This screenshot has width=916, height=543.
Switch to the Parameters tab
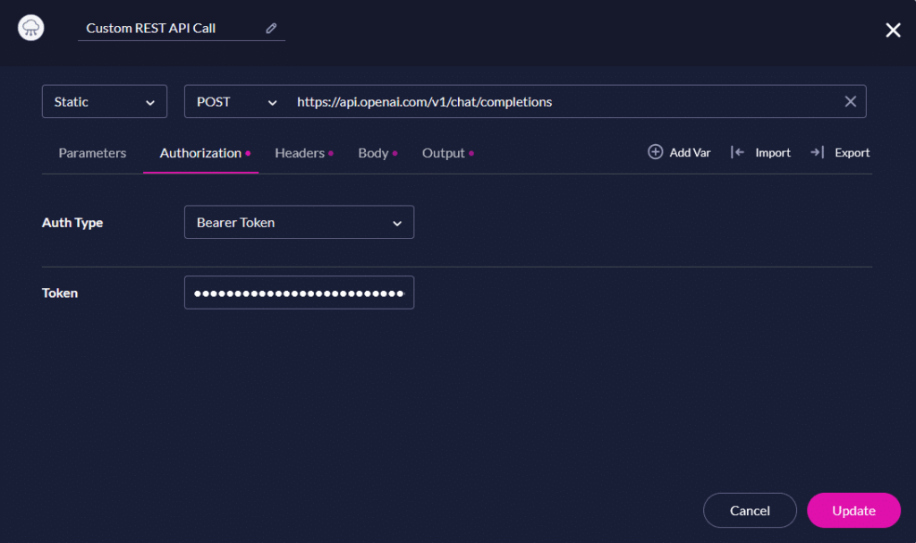[x=92, y=152]
